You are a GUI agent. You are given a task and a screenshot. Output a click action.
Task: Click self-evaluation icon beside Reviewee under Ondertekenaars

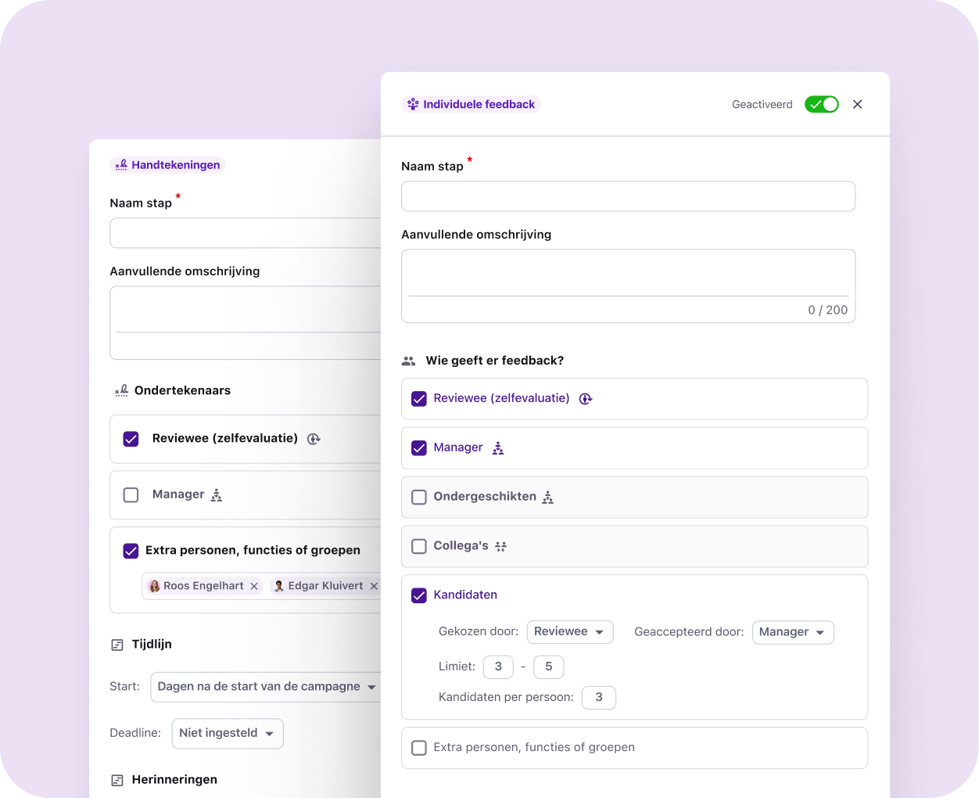coord(314,439)
